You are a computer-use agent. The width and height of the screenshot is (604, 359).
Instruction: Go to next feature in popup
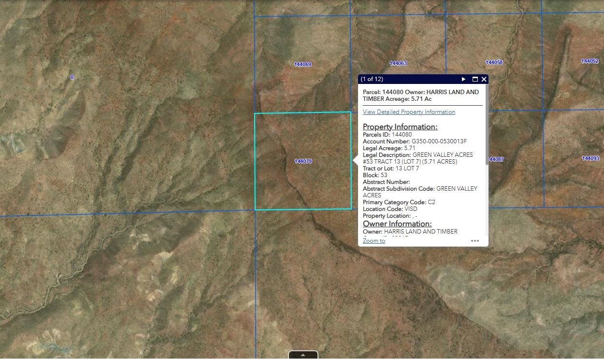(463, 79)
